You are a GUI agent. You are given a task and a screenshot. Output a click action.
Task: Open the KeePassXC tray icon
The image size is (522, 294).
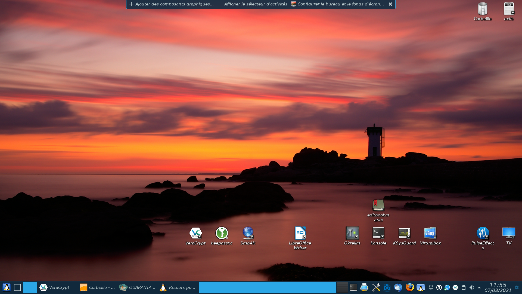[439, 287]
